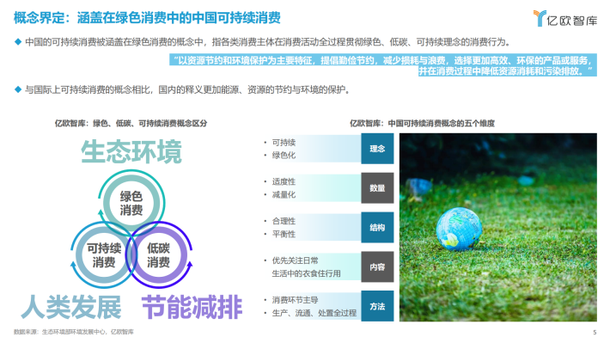Click the 亿欧智库 logo icon
This screenshot has height=343, width=610.
540,18
